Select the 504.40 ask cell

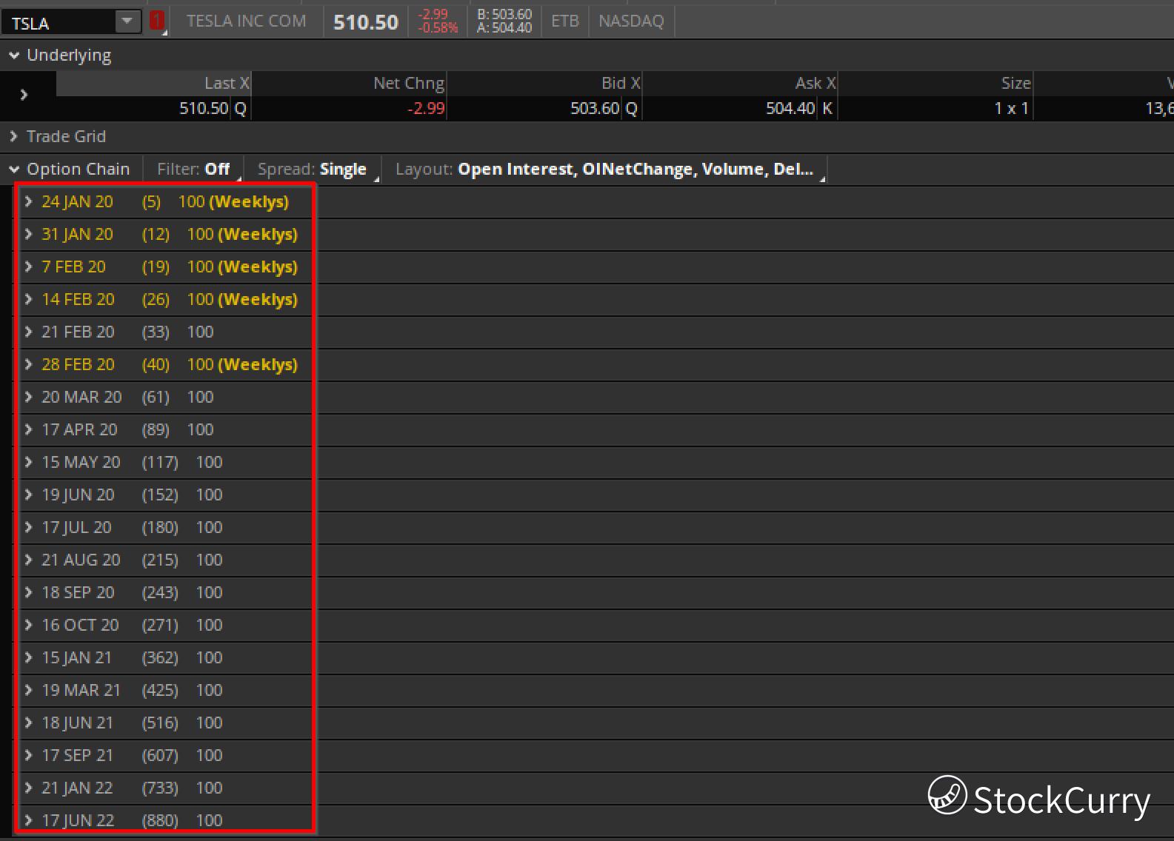tap(740, 108)
